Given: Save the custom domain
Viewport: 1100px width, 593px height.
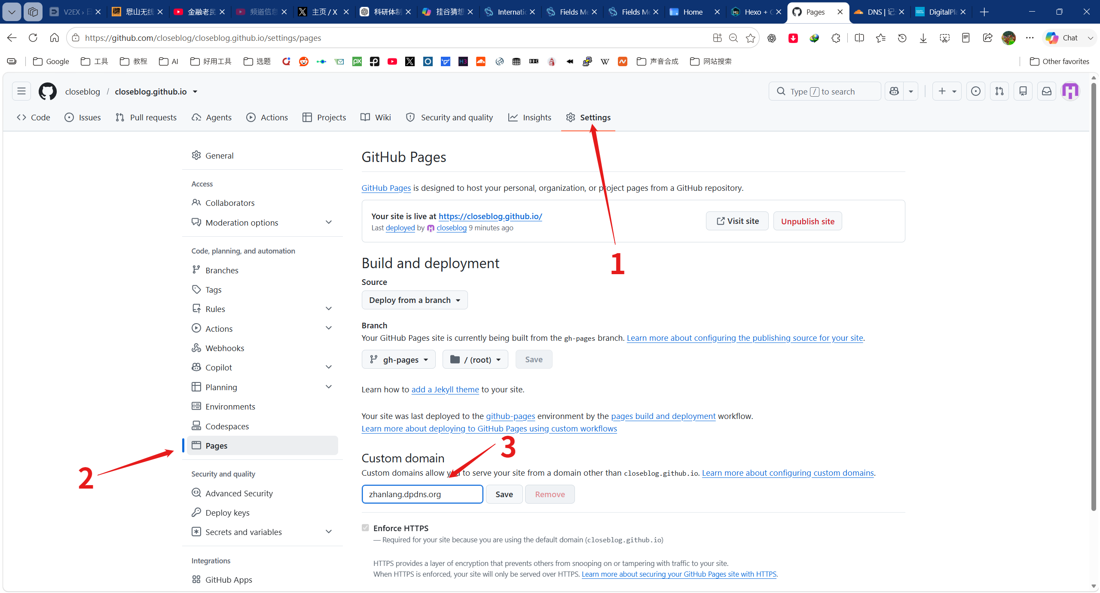Looking at the screenshot, I should (504, 494).
